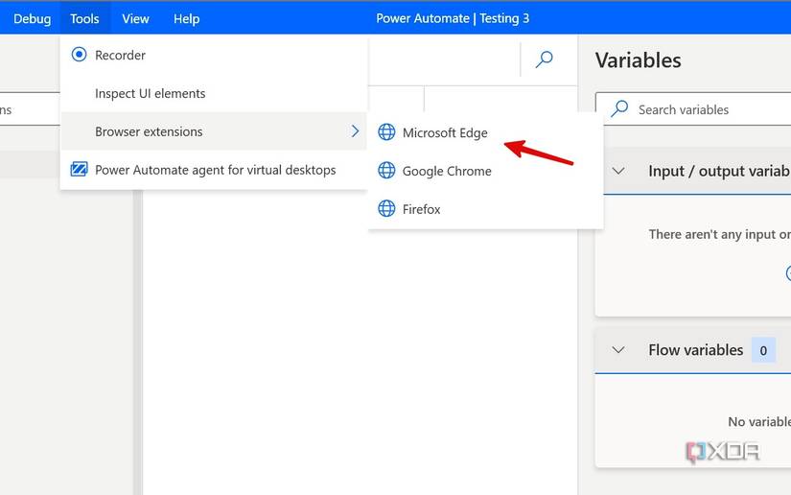Click the Power Automate | Testing 3 title
This screenshot has height=495, width=791.
(453, 18)
